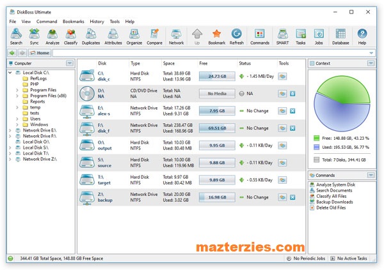Expand the Program Files folder
The height and width of the screenshot is (270, 384).
coord(17,90)
